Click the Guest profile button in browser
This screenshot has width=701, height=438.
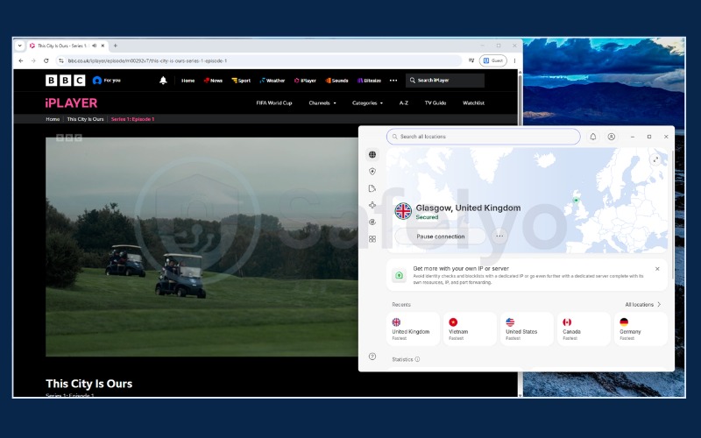pyautogui.click(x=493, y=60)
